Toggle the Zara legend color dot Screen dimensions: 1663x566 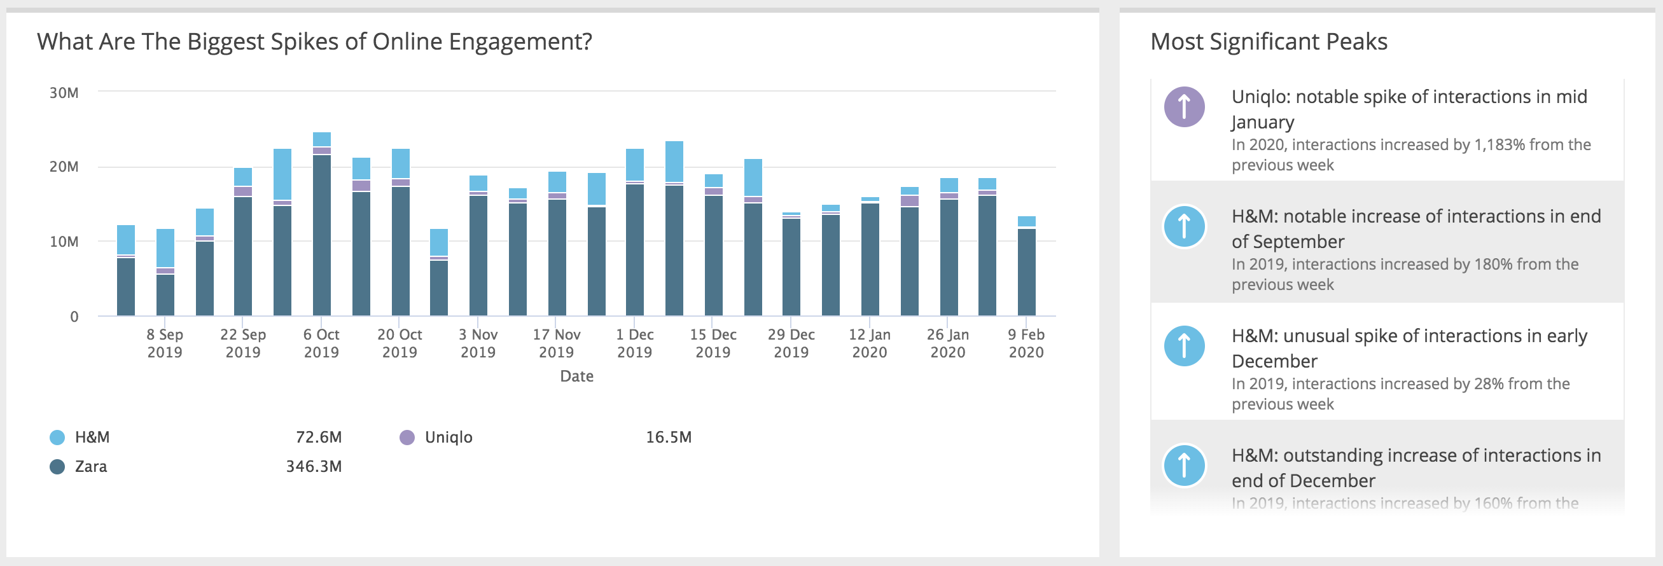57,467
